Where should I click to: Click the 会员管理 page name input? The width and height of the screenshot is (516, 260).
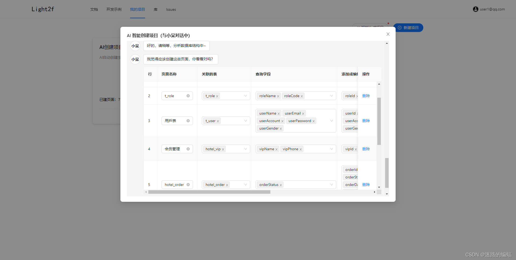point(177,149)
